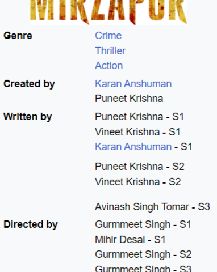Click the Written by label
This screenshot has width=217, height=272.
28,117
